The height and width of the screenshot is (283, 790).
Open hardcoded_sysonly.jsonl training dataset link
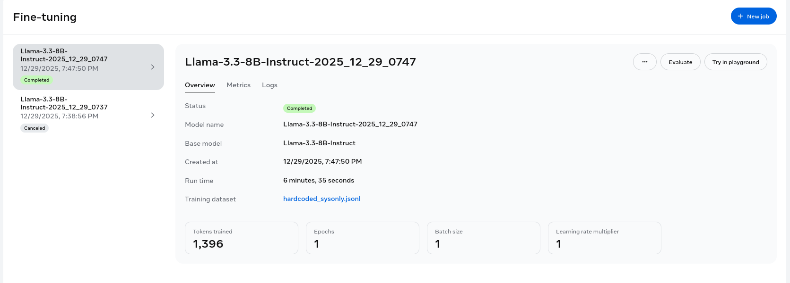[321, 199]
